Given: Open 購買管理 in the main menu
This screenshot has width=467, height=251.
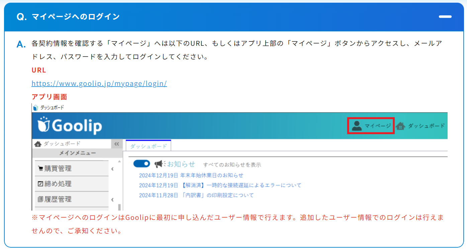Looking at the screenshot, I should 72,168.
